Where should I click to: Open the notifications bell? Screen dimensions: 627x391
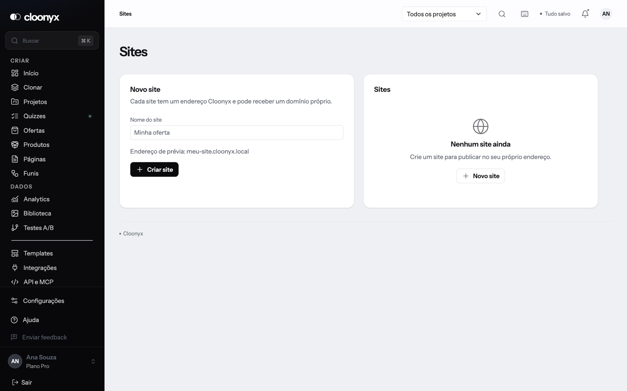585,14
